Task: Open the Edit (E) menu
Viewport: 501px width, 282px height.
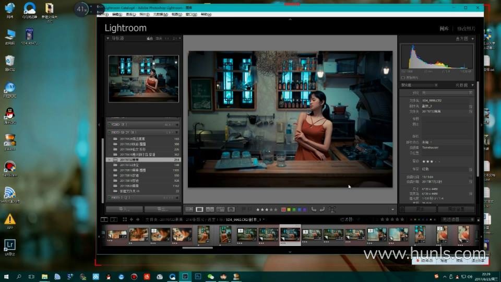Action: point(117,15)
